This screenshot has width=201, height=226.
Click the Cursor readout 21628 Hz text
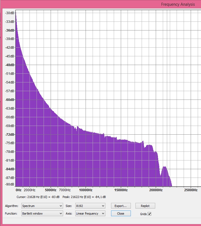coord(38,197)
